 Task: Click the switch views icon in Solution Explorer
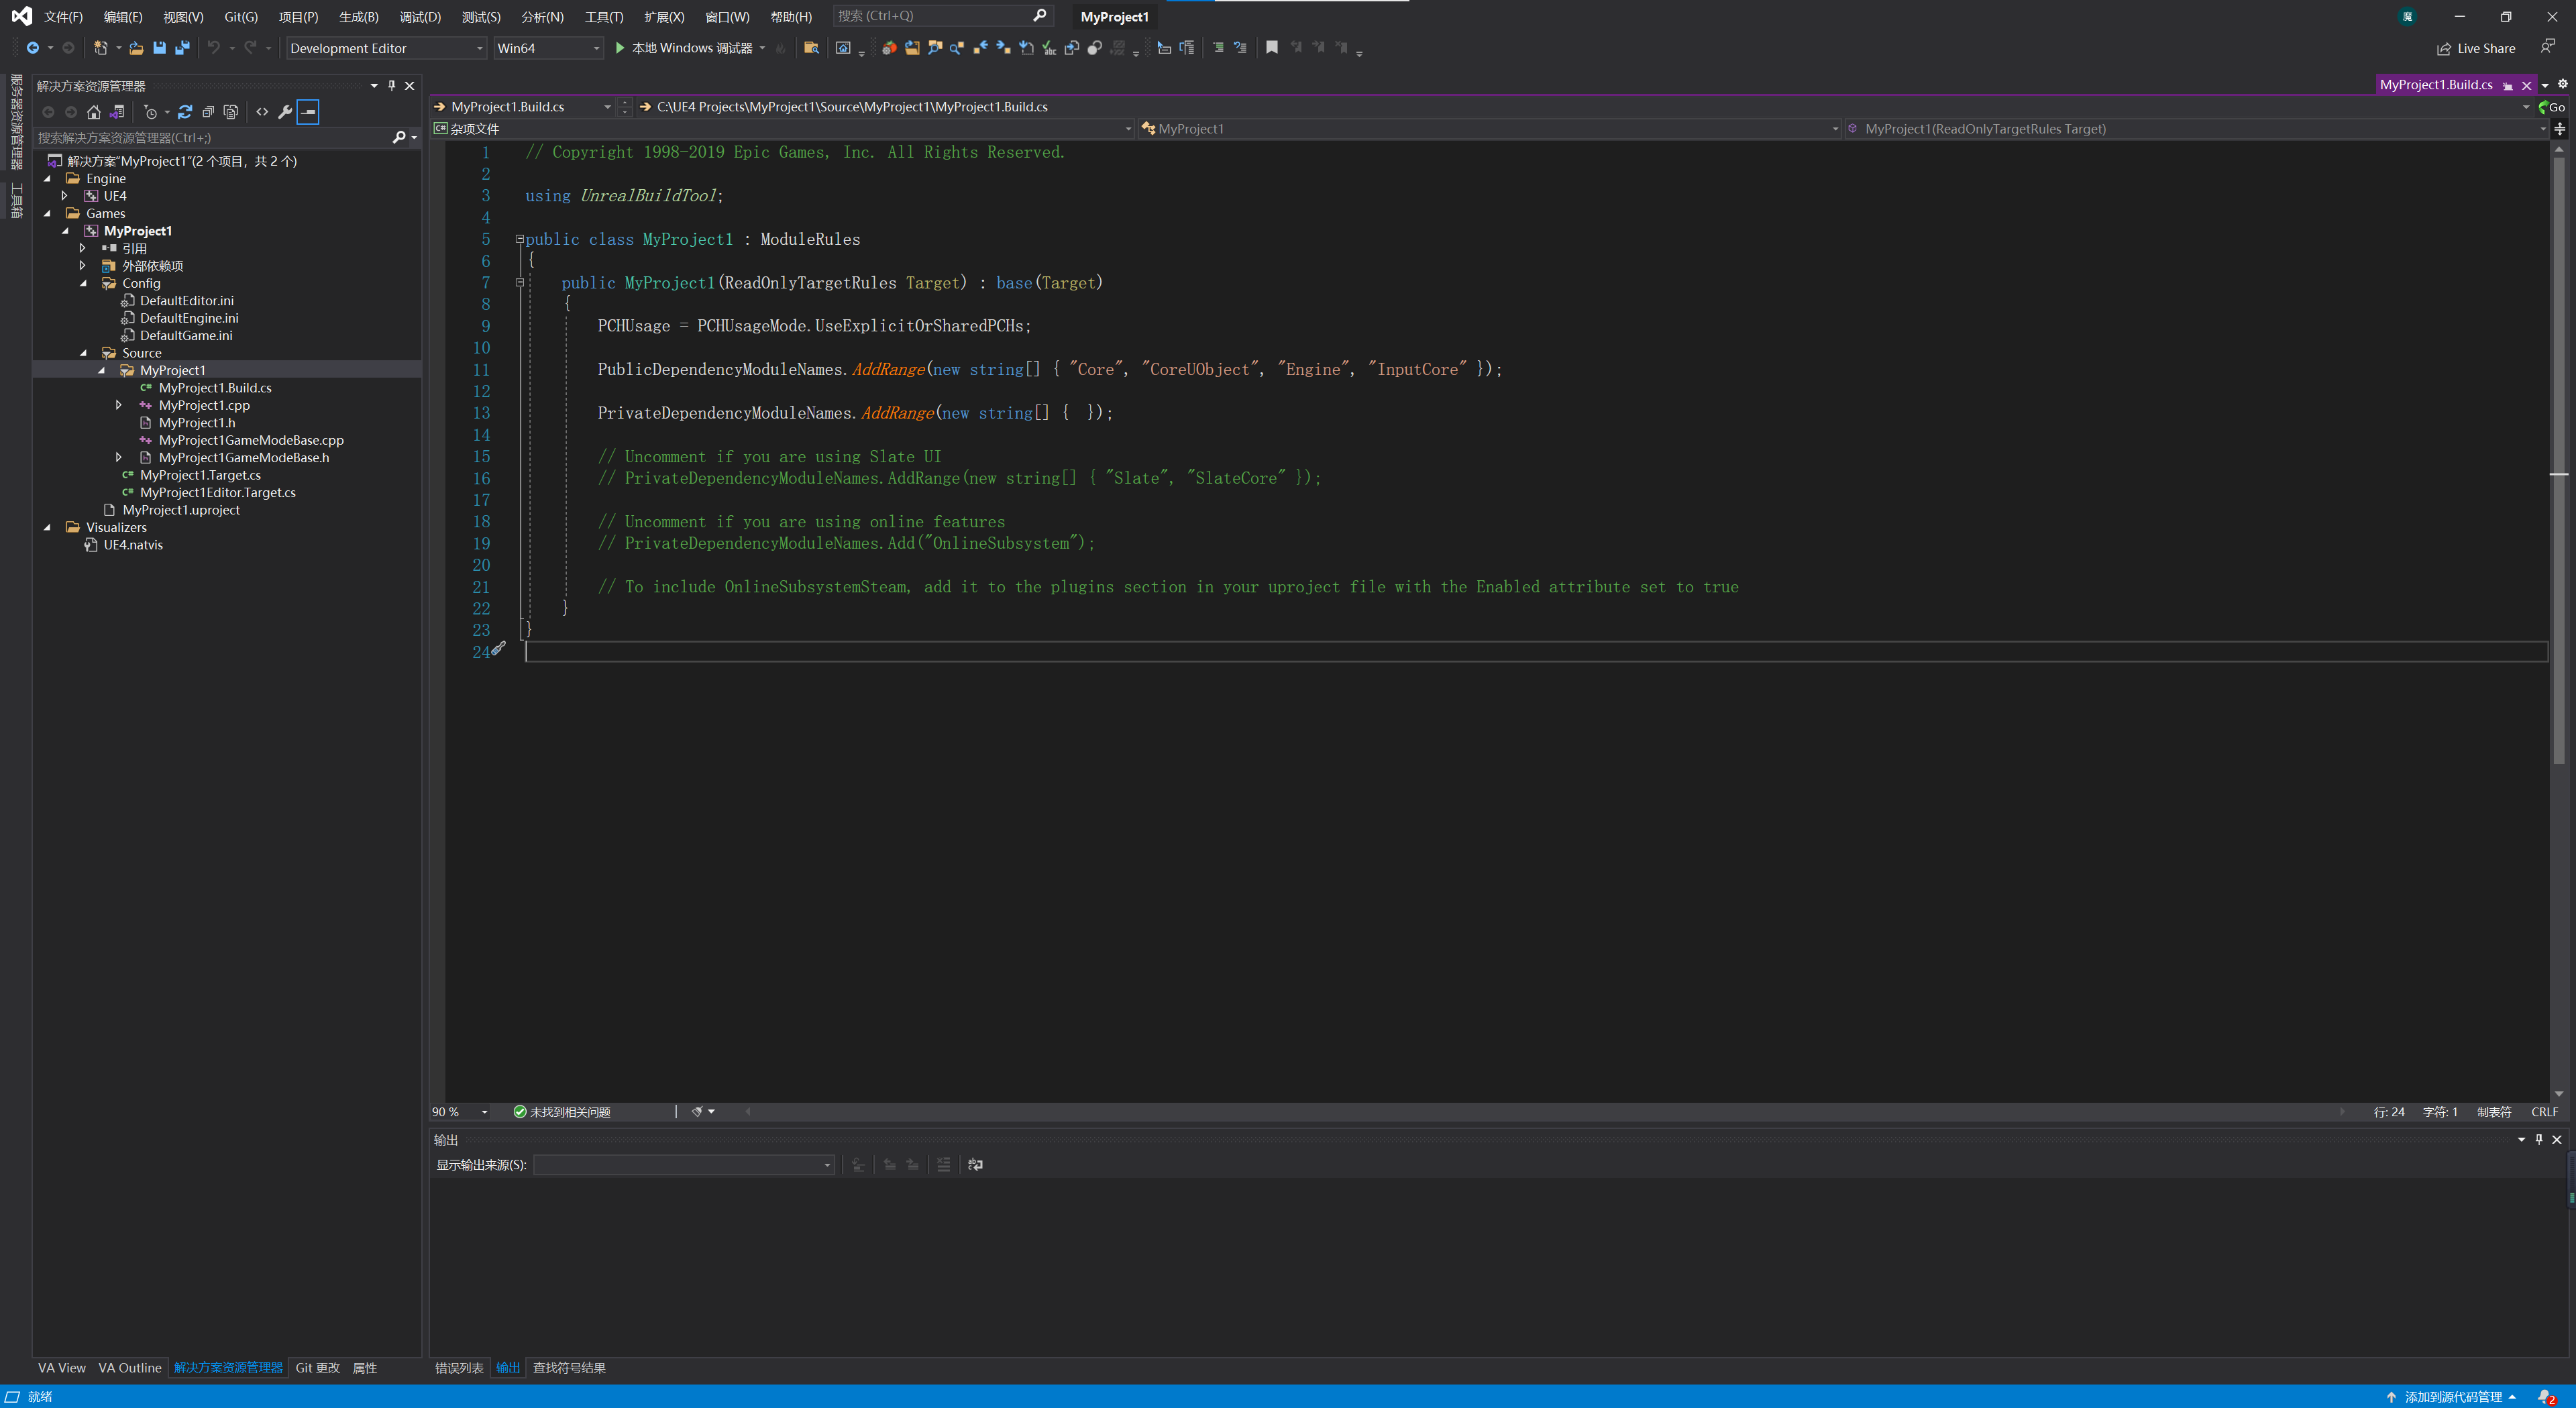117,112
